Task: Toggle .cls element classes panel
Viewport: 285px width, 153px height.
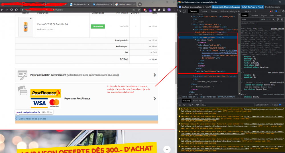Action: click(x=269, y=19)
